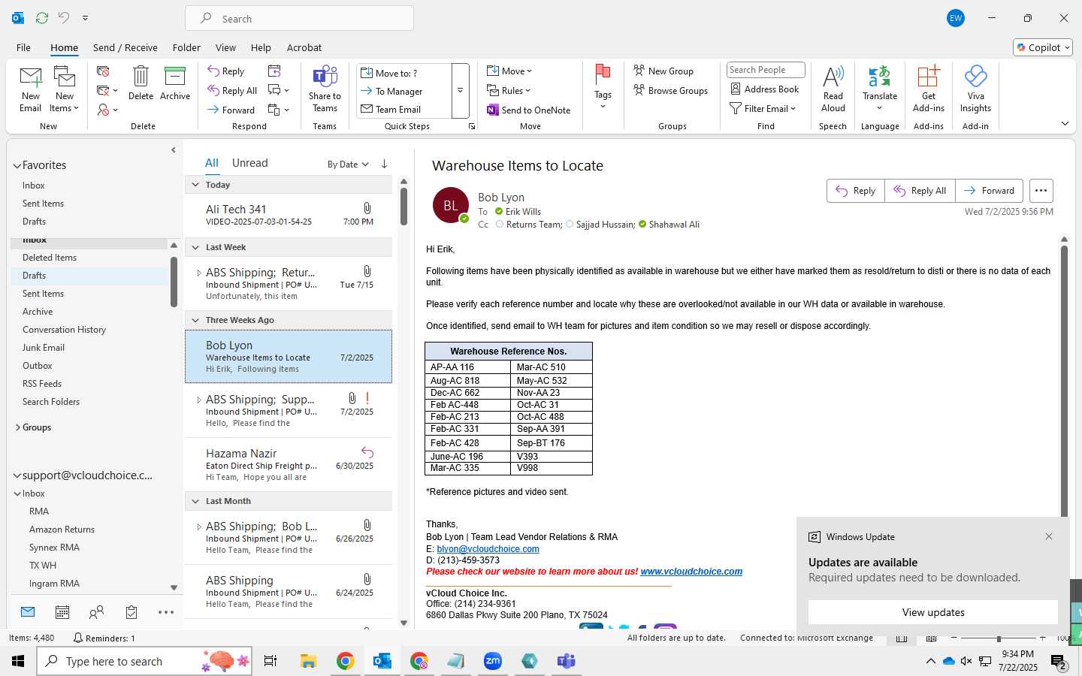1082x676 pixels.
Task: Click New Group
Action: [x=663, y=71]
